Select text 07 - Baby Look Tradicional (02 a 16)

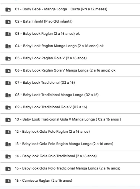[x=45, y=83]
